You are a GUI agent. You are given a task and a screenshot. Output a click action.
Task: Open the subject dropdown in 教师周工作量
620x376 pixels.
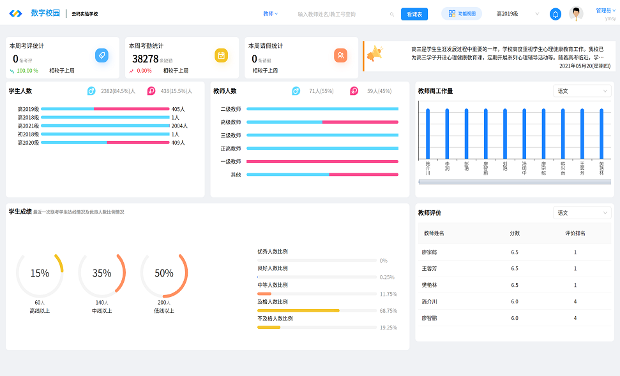(x=582, y=91)
